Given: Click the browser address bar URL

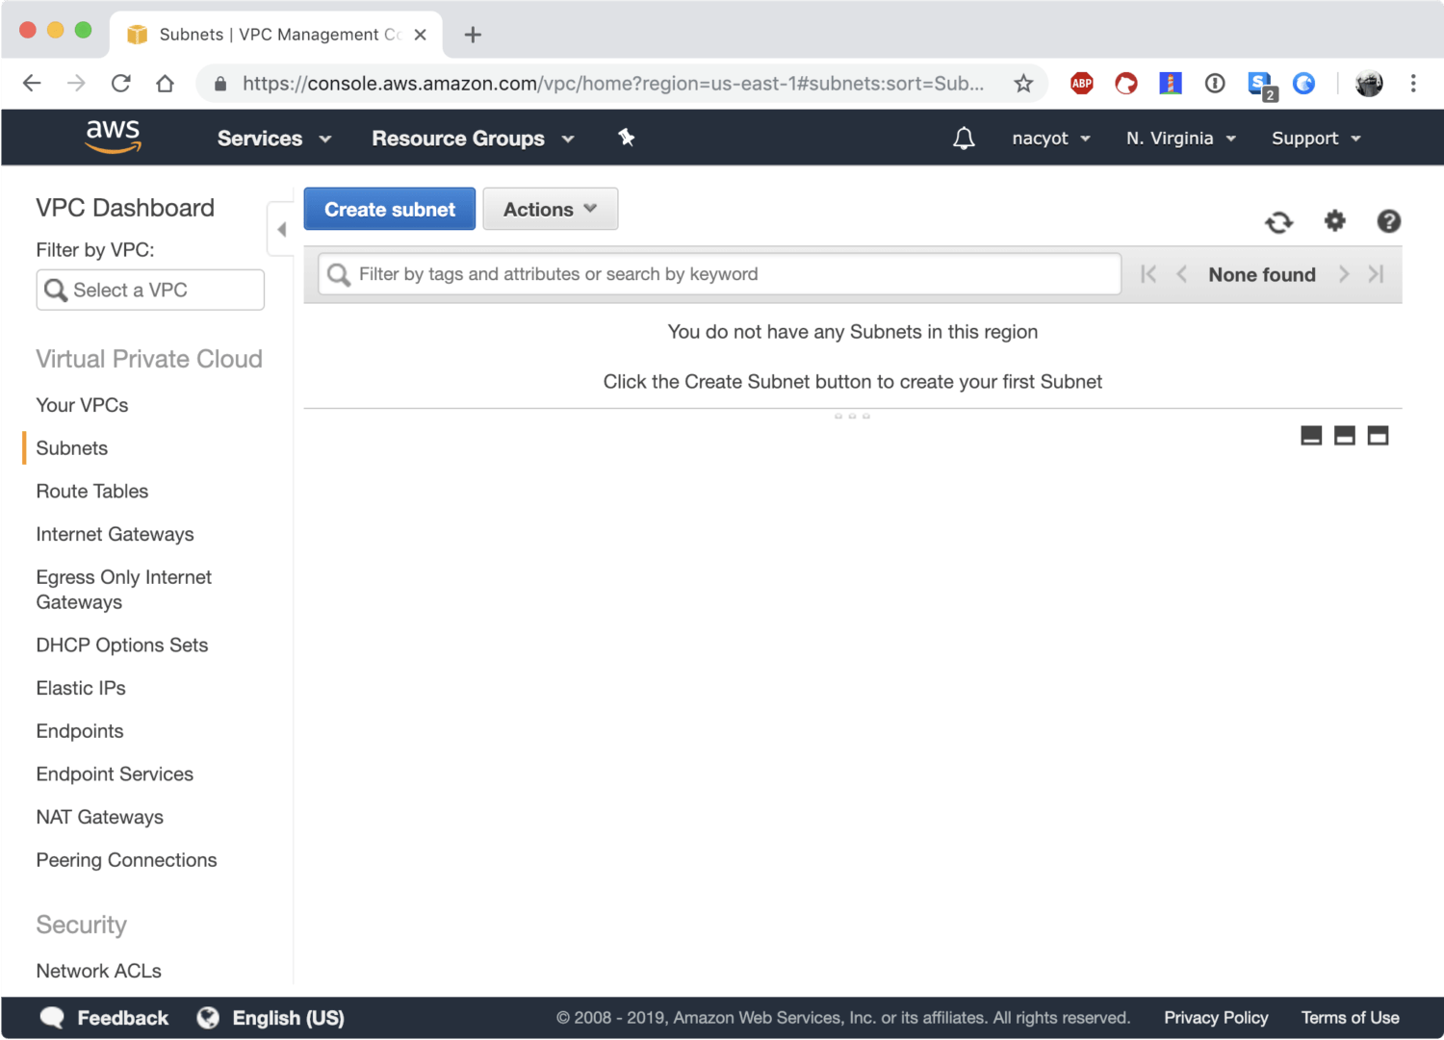Looking at the screenshot, I should click(613, 84).
